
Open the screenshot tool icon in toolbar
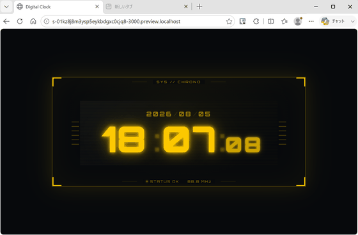coord(242,21)
